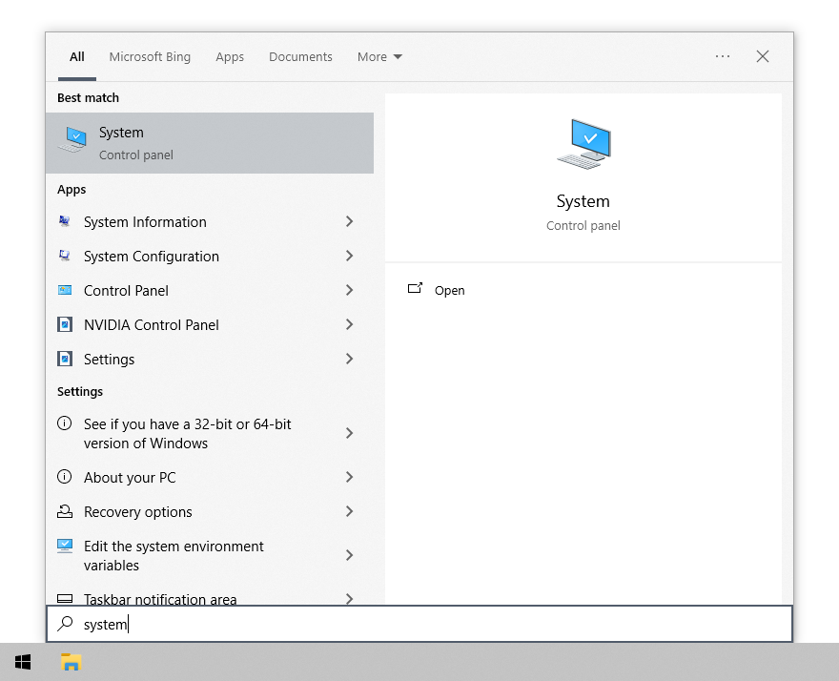Expand About your PC result arrow
The image size is (839, 681).
tap(349, 477)
